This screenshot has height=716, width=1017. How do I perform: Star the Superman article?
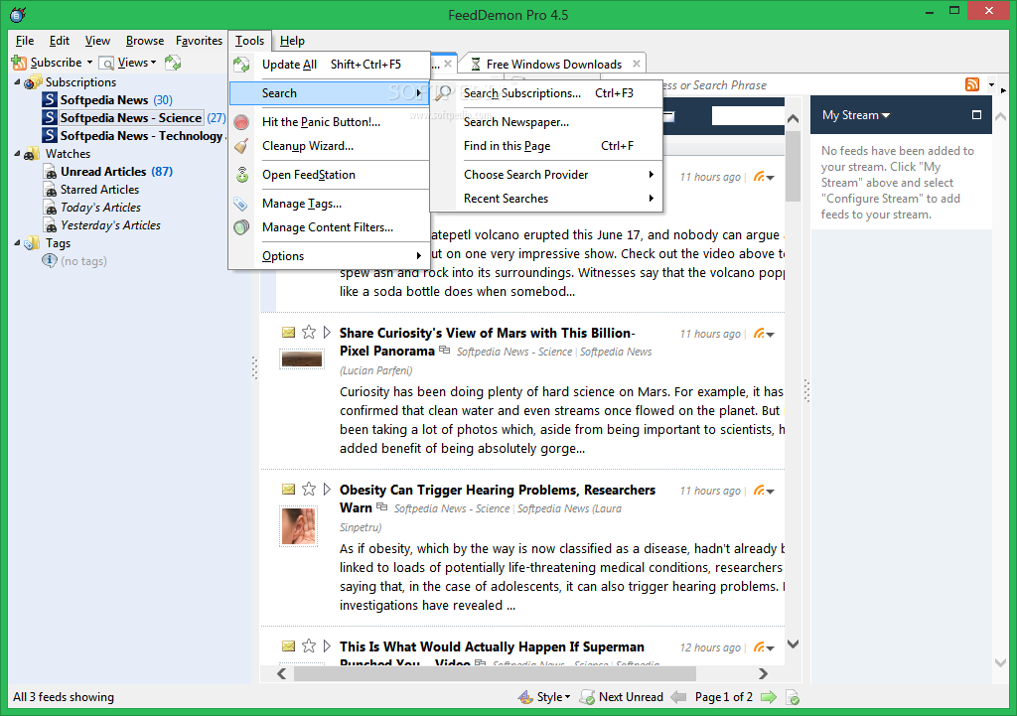click(x=309, y=645)
